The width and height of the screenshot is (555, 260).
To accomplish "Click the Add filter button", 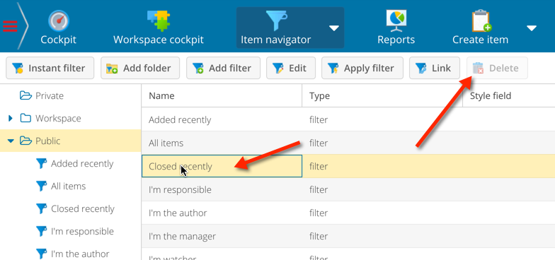I will [224, 68].
